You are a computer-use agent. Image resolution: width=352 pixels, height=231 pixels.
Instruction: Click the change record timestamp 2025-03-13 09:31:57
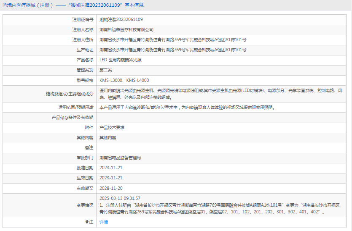pos(120,198)
